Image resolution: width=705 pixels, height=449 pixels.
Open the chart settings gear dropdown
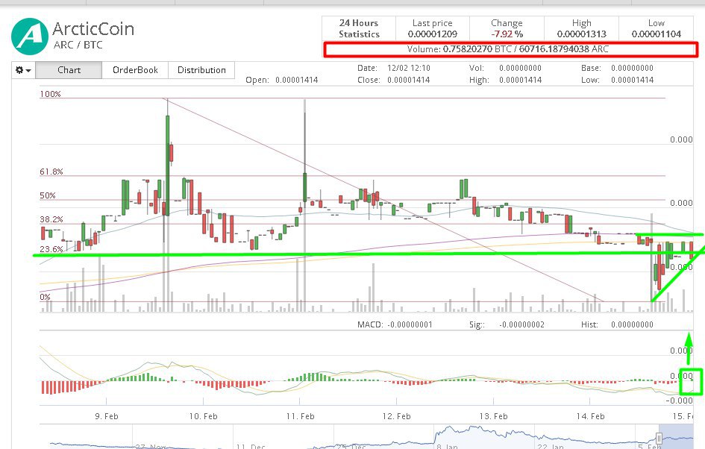pyautogui.click(x=23, y=70)
